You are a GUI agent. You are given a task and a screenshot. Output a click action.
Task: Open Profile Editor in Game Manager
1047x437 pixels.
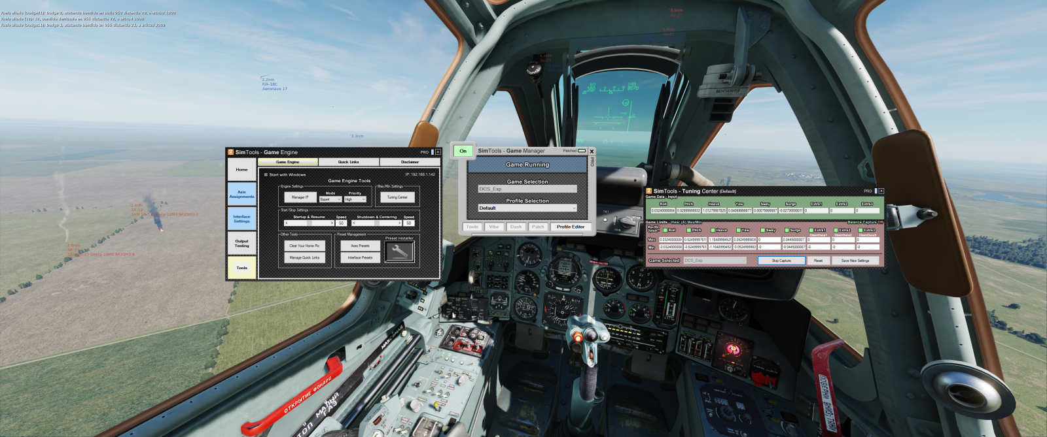tap(571, 227)
